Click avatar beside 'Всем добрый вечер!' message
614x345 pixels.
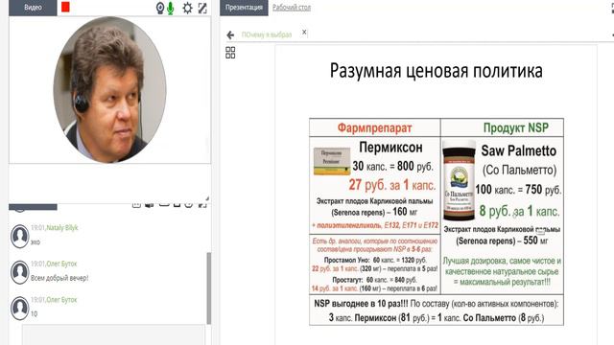(x=19, y=272)
